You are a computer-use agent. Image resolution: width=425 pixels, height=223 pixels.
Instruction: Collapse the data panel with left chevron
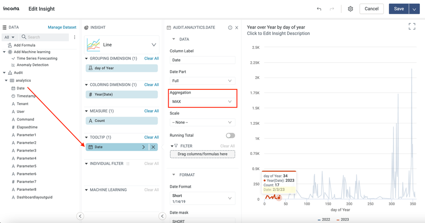click(80, 216)
